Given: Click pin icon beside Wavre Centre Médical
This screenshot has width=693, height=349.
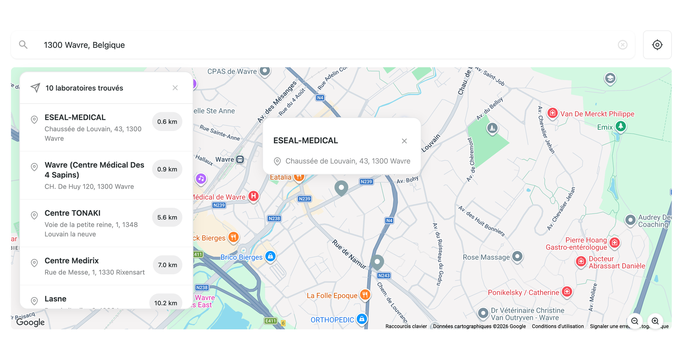Looking at the screenshot, I should click(34, 167).
